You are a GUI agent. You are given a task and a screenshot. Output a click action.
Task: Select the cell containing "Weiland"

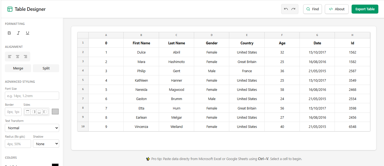click(x=177, y=127)
